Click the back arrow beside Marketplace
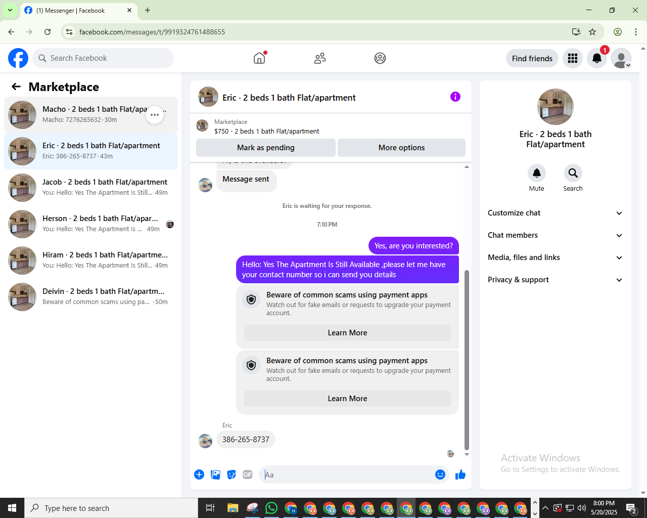The width and height of the screenshot is (647, 518). [16, 87]
